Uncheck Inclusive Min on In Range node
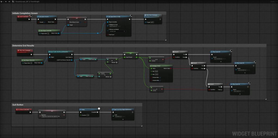This screenshot has height=138, width=278. tap(161, 77)
